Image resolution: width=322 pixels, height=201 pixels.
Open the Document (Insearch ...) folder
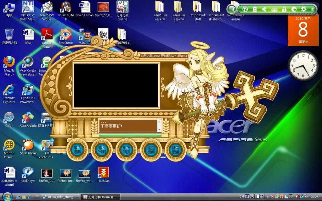pyautogui.click(x=217, y=11)
